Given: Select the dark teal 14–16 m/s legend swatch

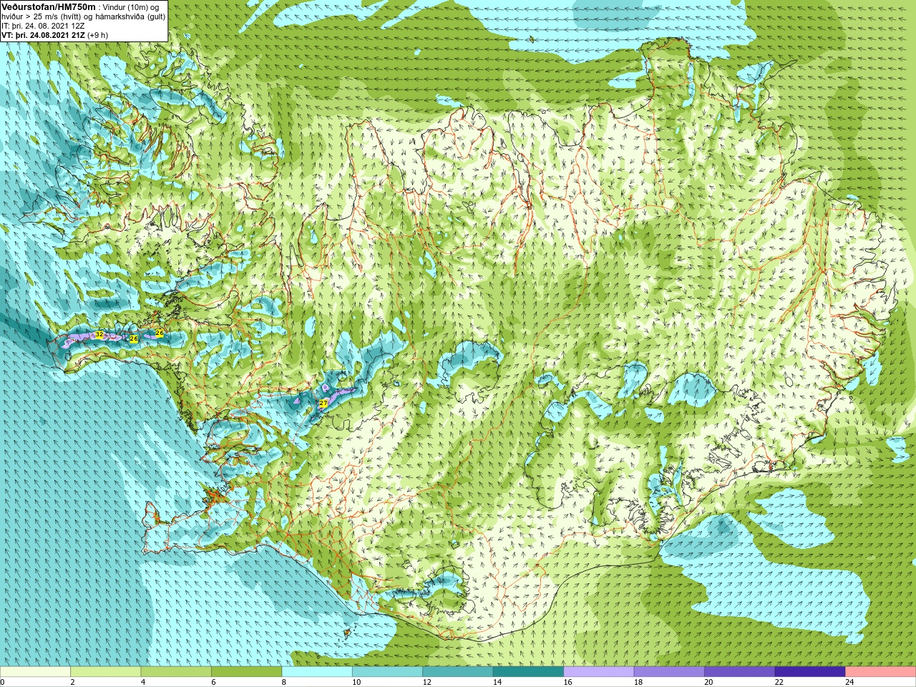Looking at the screenshot, I should coord(528,672).
